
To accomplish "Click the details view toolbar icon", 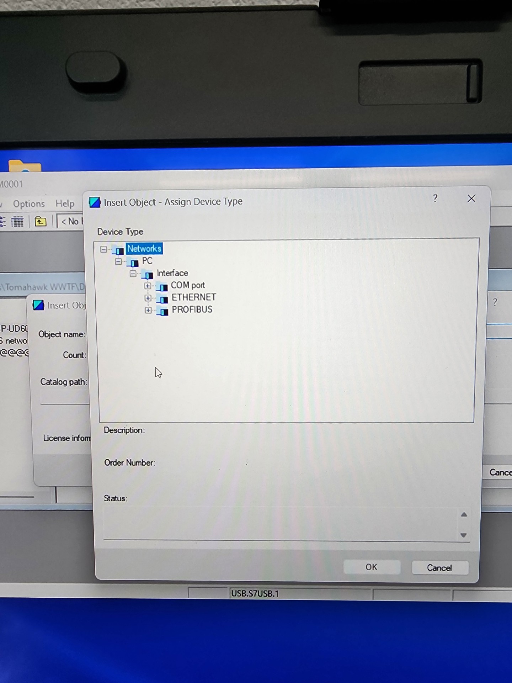I will [x=17, y=222].
